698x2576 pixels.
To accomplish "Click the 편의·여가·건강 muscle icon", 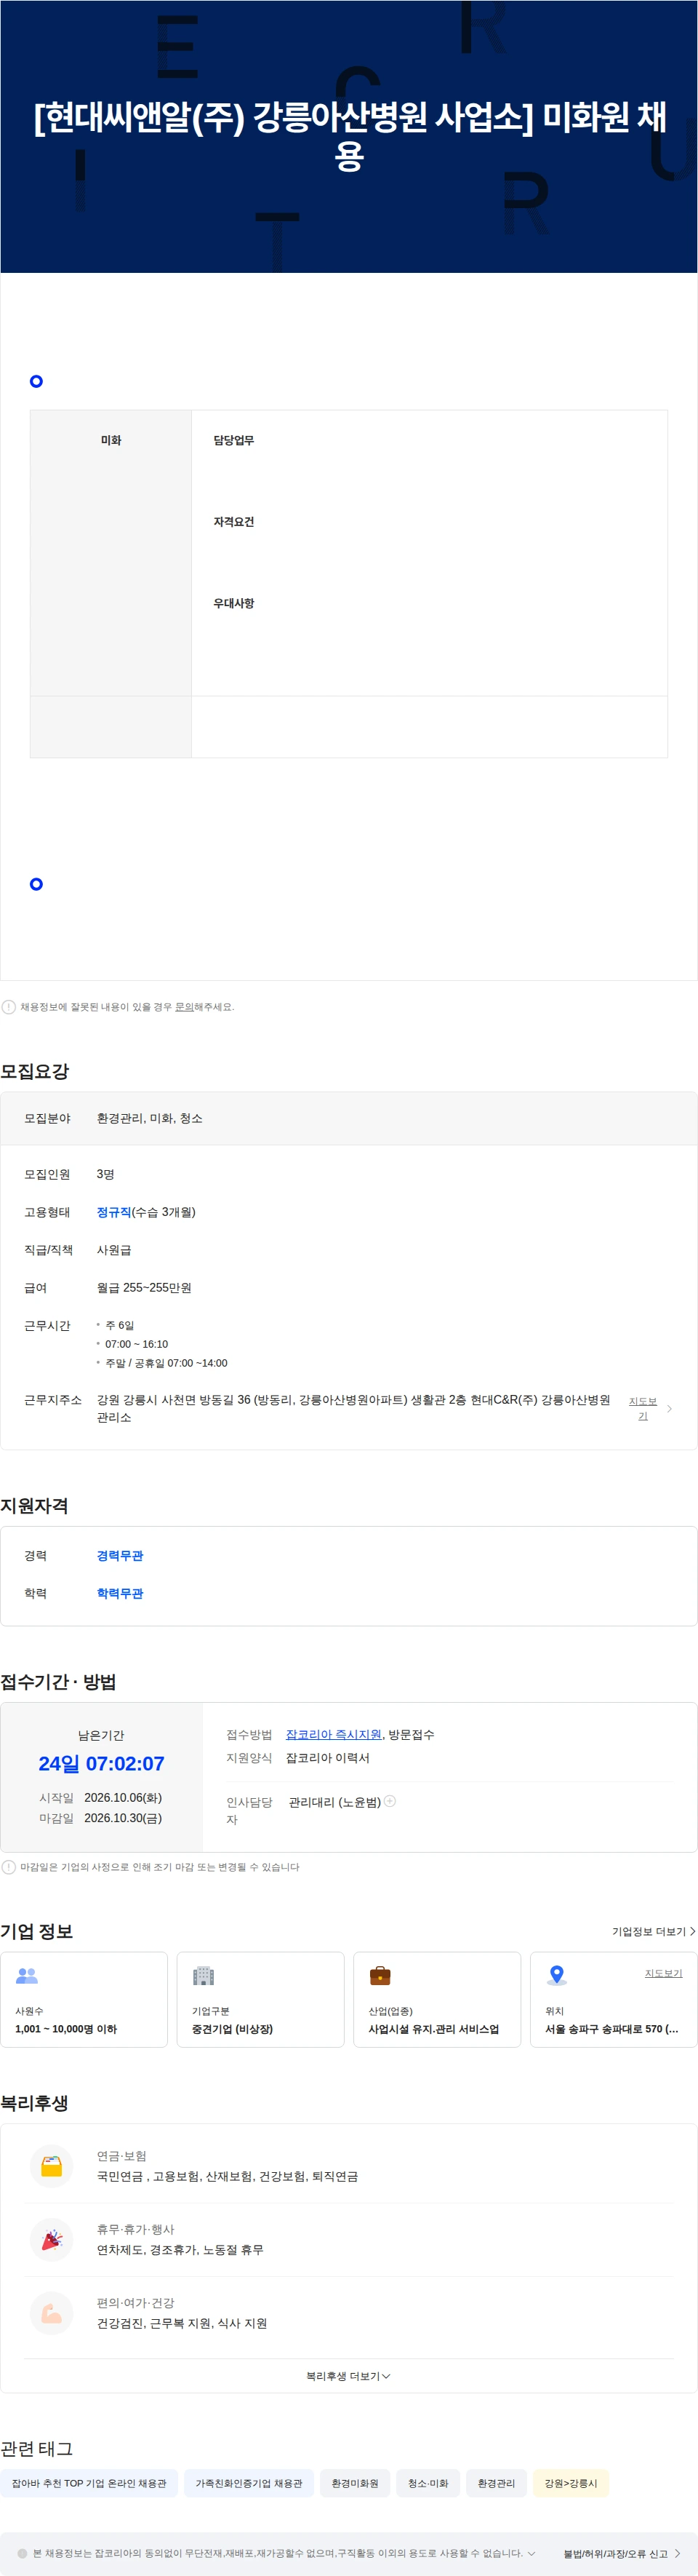I will pyautogui.click(x=52, y=2313).
